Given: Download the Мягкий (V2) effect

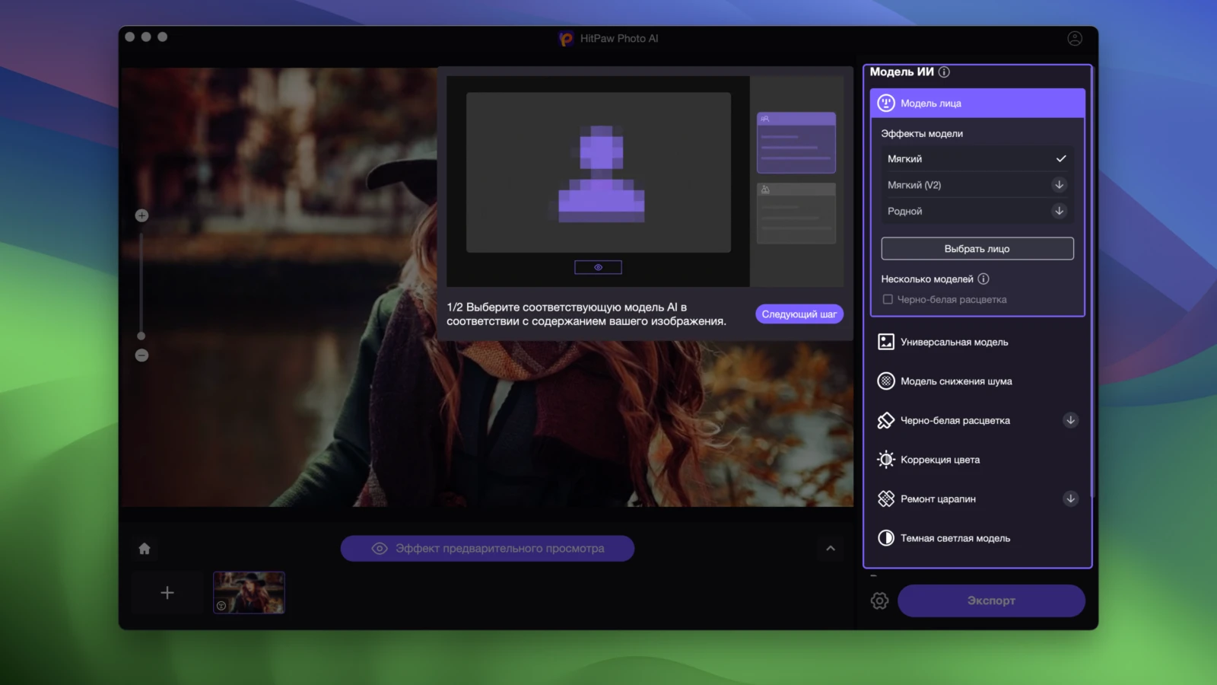Looking at the screenshot, I should (1059, 185).
